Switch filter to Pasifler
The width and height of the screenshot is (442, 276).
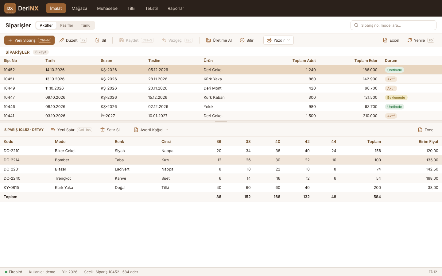pos(67,25)
